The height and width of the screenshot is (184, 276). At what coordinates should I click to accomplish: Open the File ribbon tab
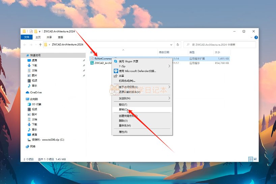(x=27, y=37)
